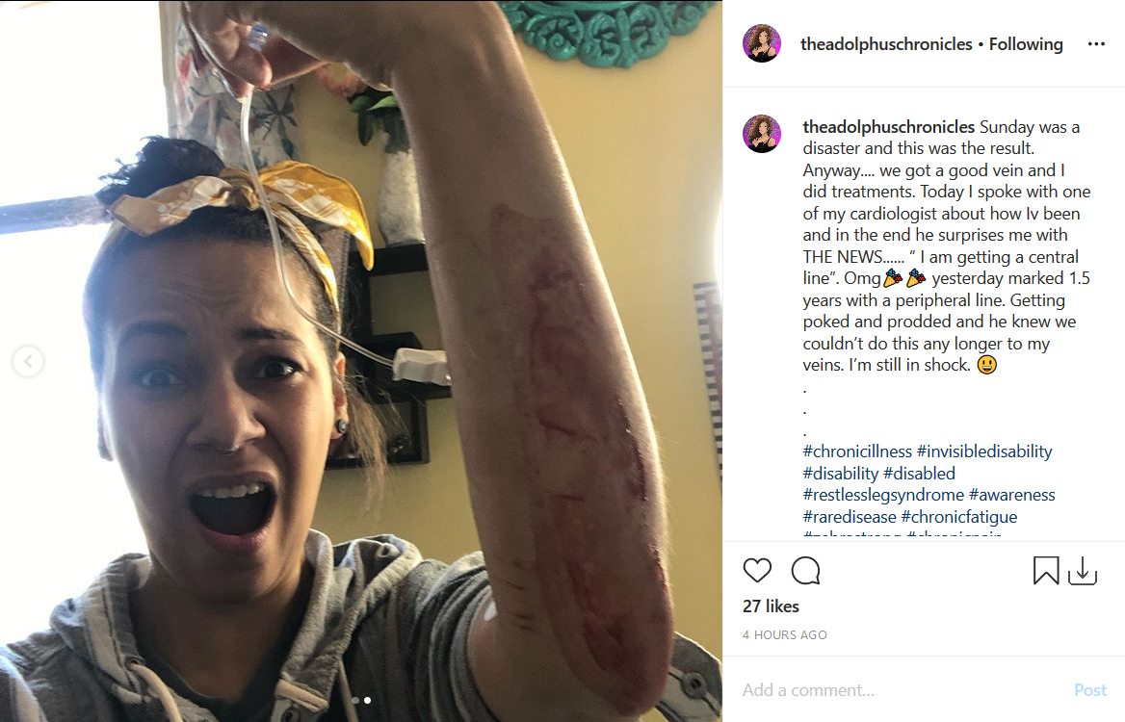Open the #raredisease hashtag

tap(850, 517)
